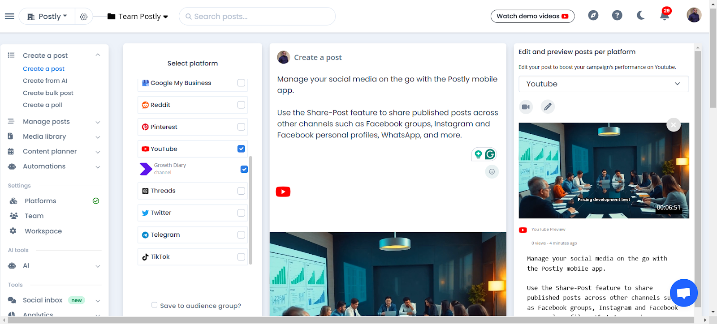Uncheck the Growth Diary channel checkbox
Viewport: 717px width, 324px height.
244,169
